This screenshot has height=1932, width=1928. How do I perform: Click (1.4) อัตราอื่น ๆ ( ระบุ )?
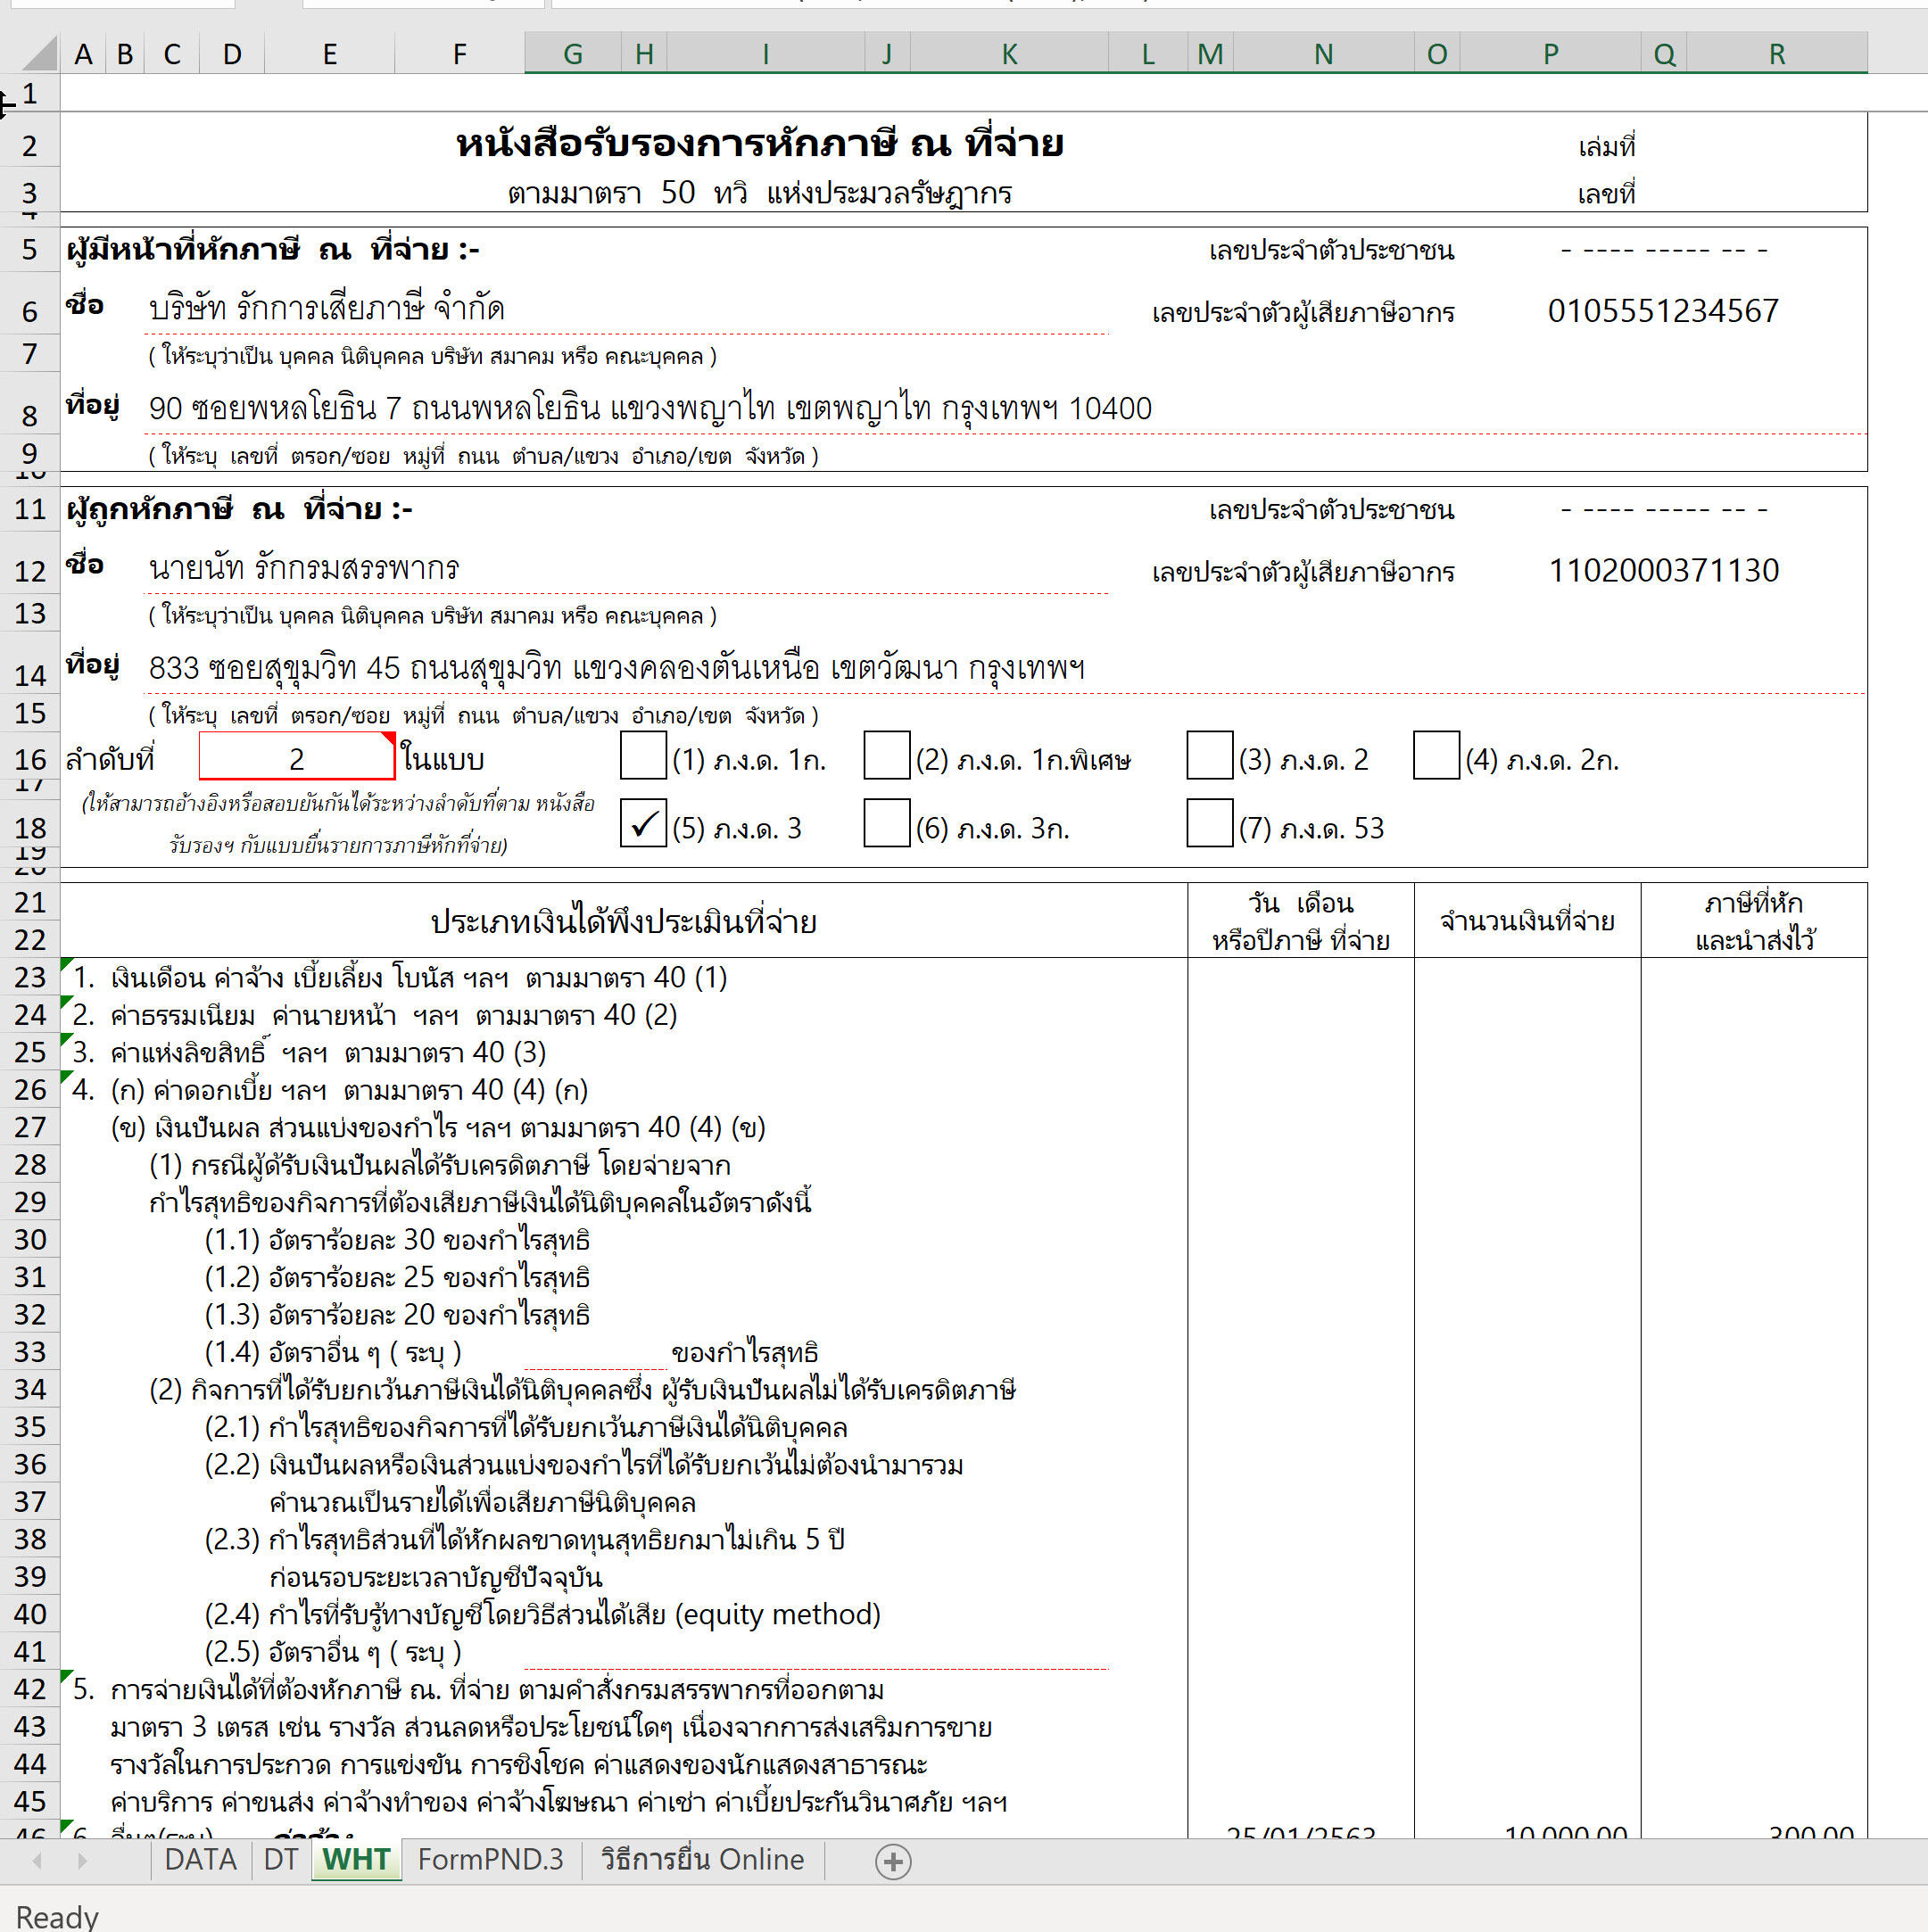pos(333,1352)
